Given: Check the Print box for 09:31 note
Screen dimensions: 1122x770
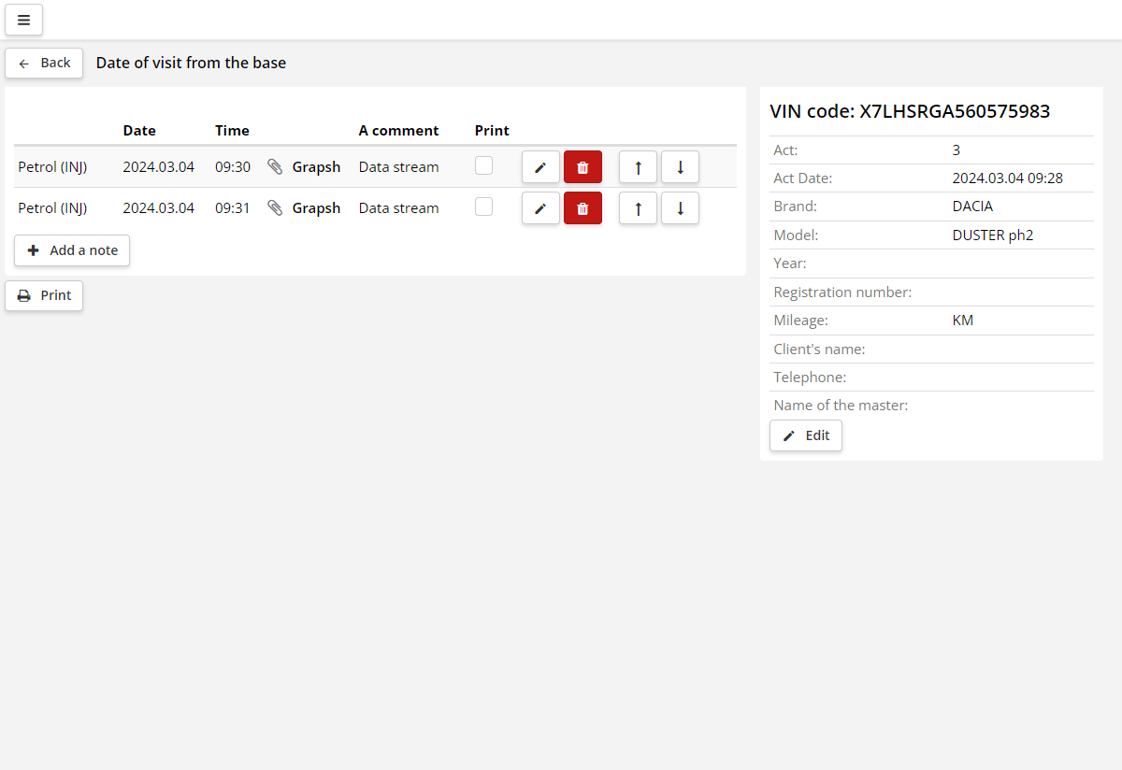Looking at the screenshot, I should pos(483,207).
